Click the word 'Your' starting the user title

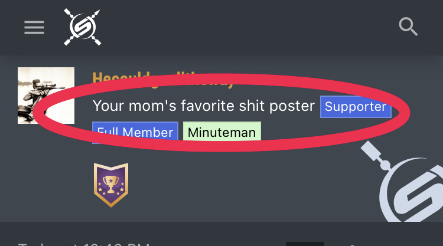[107, 106]
